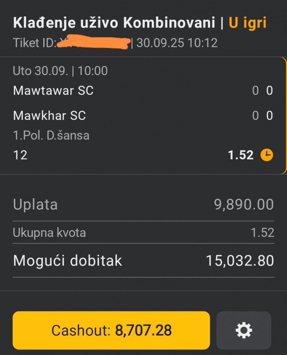Tap the Mawtawar SC score 0 0
Screen dimensions: 287x355
point(262,90)
